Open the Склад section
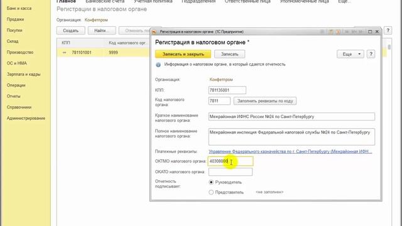This screenshot has width=402, height=226. coord(13,41)
